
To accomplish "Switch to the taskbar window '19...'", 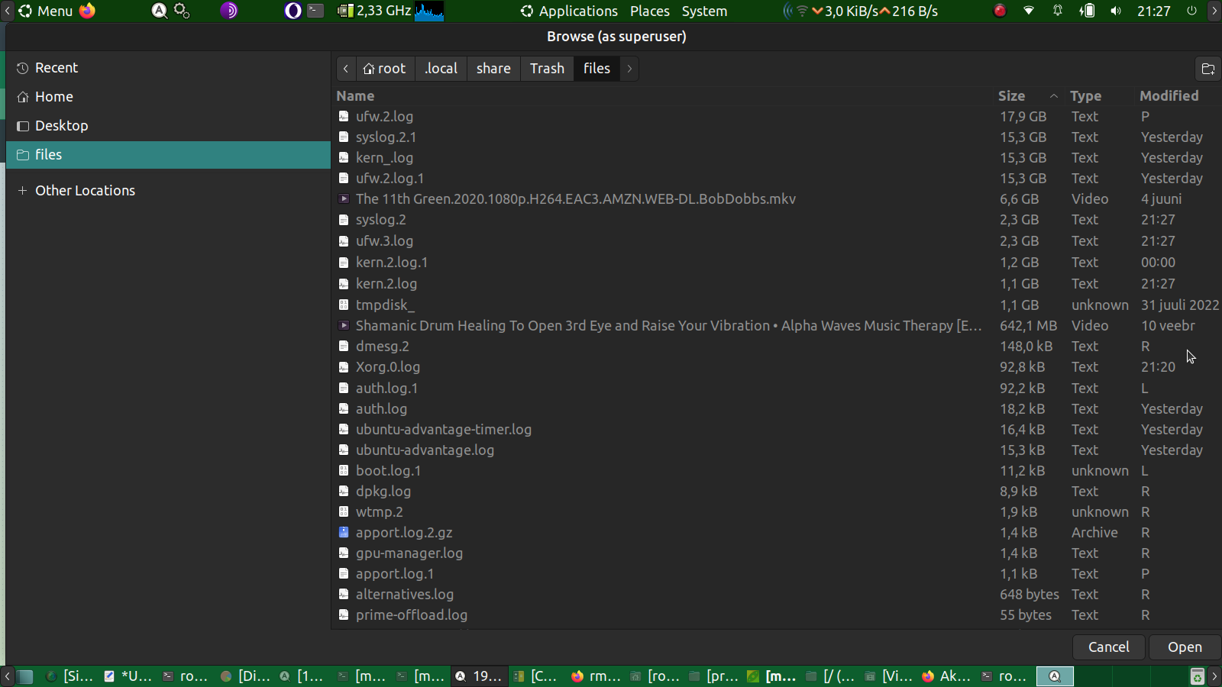I will 479,676.
